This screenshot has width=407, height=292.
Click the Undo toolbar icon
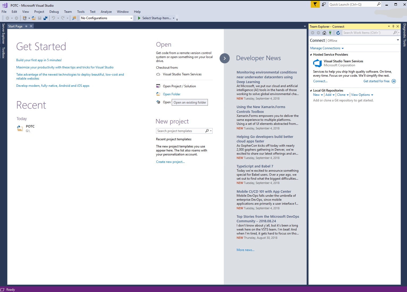pos(53,18)
